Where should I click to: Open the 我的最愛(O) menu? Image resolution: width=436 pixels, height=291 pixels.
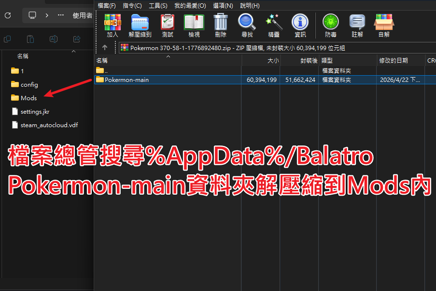(190, 6)
